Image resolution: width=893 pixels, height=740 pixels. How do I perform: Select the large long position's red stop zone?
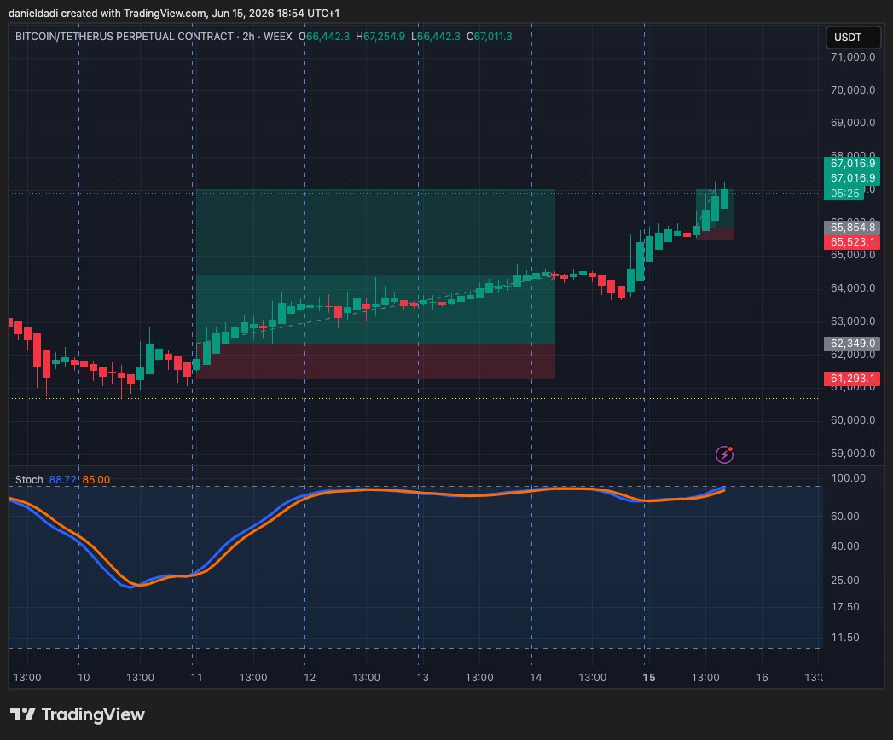[375, 361]
